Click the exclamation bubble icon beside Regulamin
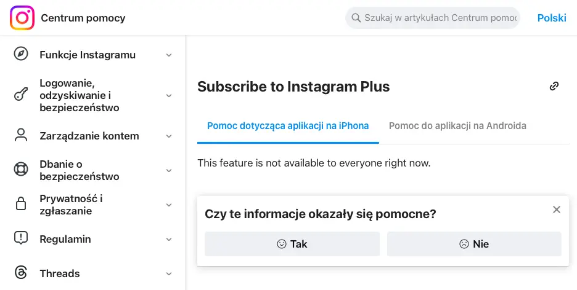577x290 pixels. (x=21, y=238)
